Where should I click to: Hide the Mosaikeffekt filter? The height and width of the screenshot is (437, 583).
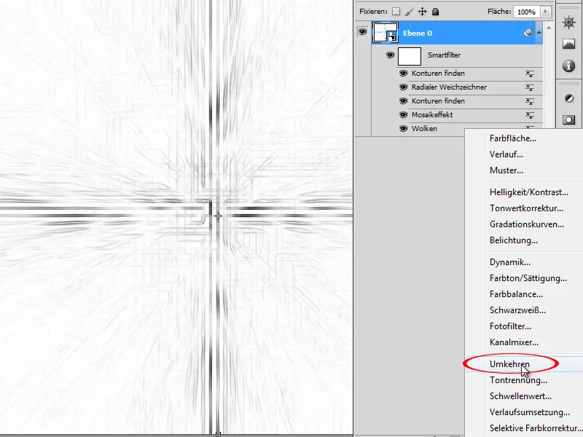404,114
